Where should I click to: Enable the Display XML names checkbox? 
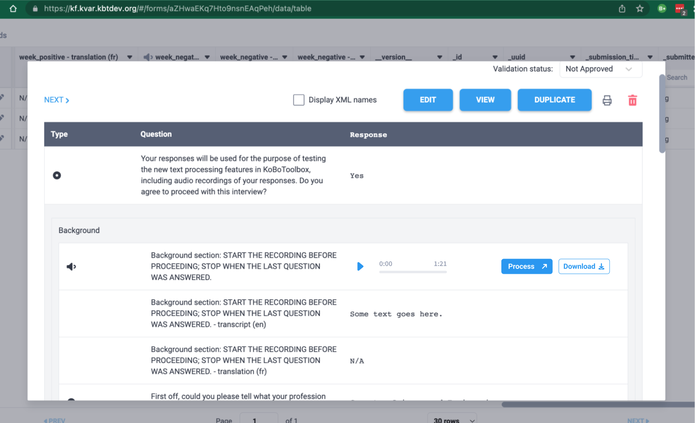click(299, 100)
